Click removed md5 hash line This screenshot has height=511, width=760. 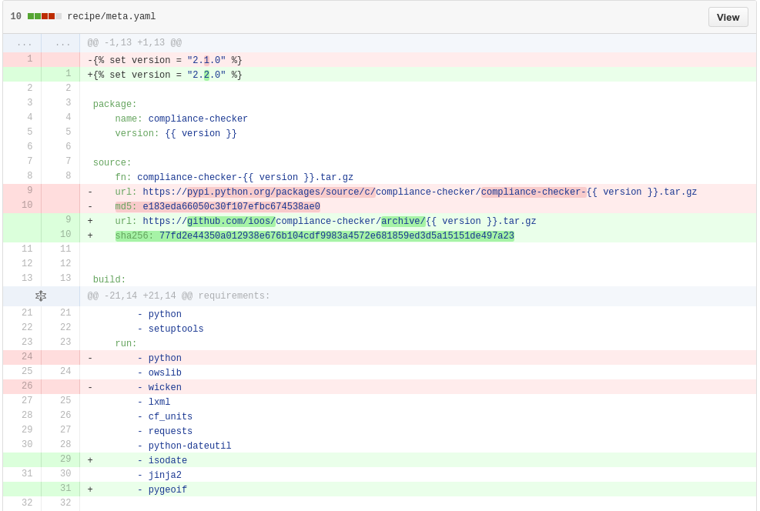[x=418, y=206]
